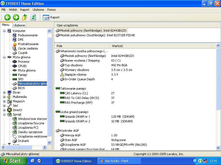Open the Plik menu

[x=4, y=10]
